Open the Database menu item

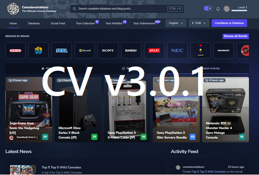(x=34, y=23)
